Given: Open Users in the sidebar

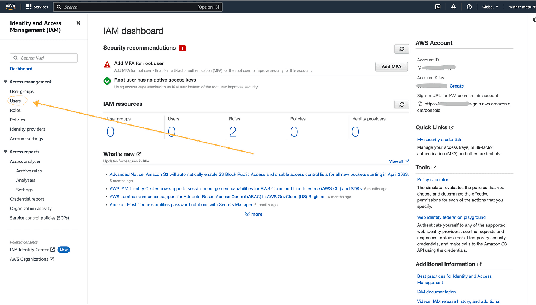Looking at the screenshot, I should 16,101.
